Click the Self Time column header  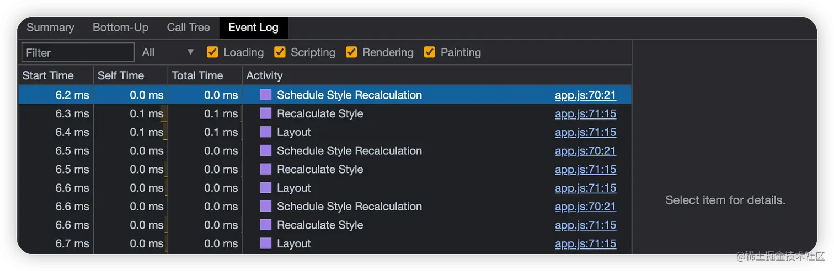[121, 75]
